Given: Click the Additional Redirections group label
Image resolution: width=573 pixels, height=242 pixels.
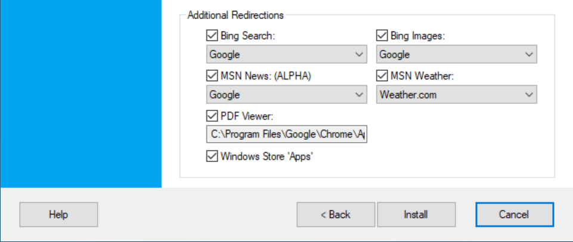Looking at the screenshot, I should point(236,15).
